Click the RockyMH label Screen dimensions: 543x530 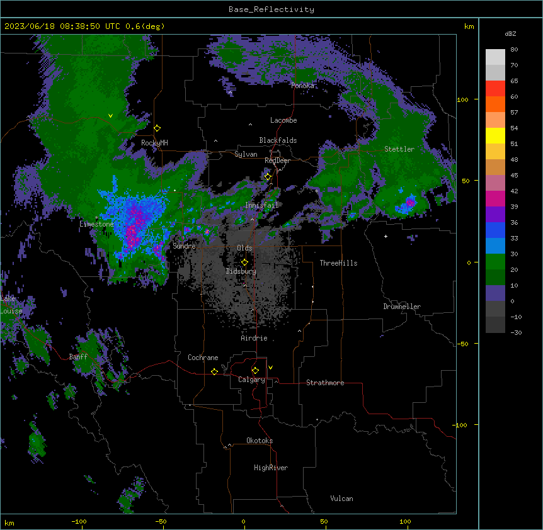(154, 142)
